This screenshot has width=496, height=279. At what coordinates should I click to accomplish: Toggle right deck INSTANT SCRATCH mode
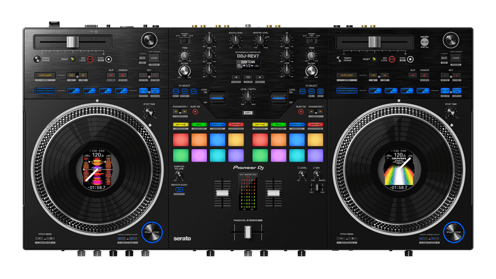pyautogui.click(x=347, y=91)
